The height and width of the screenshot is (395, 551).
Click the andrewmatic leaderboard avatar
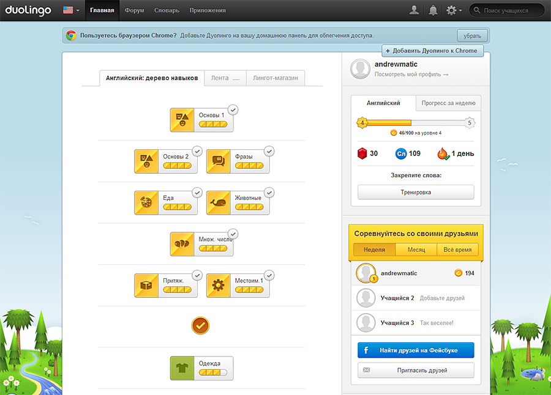[x=366, y=273]
